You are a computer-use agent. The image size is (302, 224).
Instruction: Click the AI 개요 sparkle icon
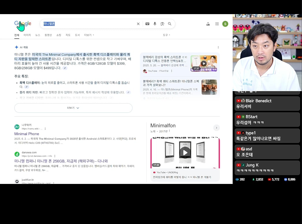(16, 47)
